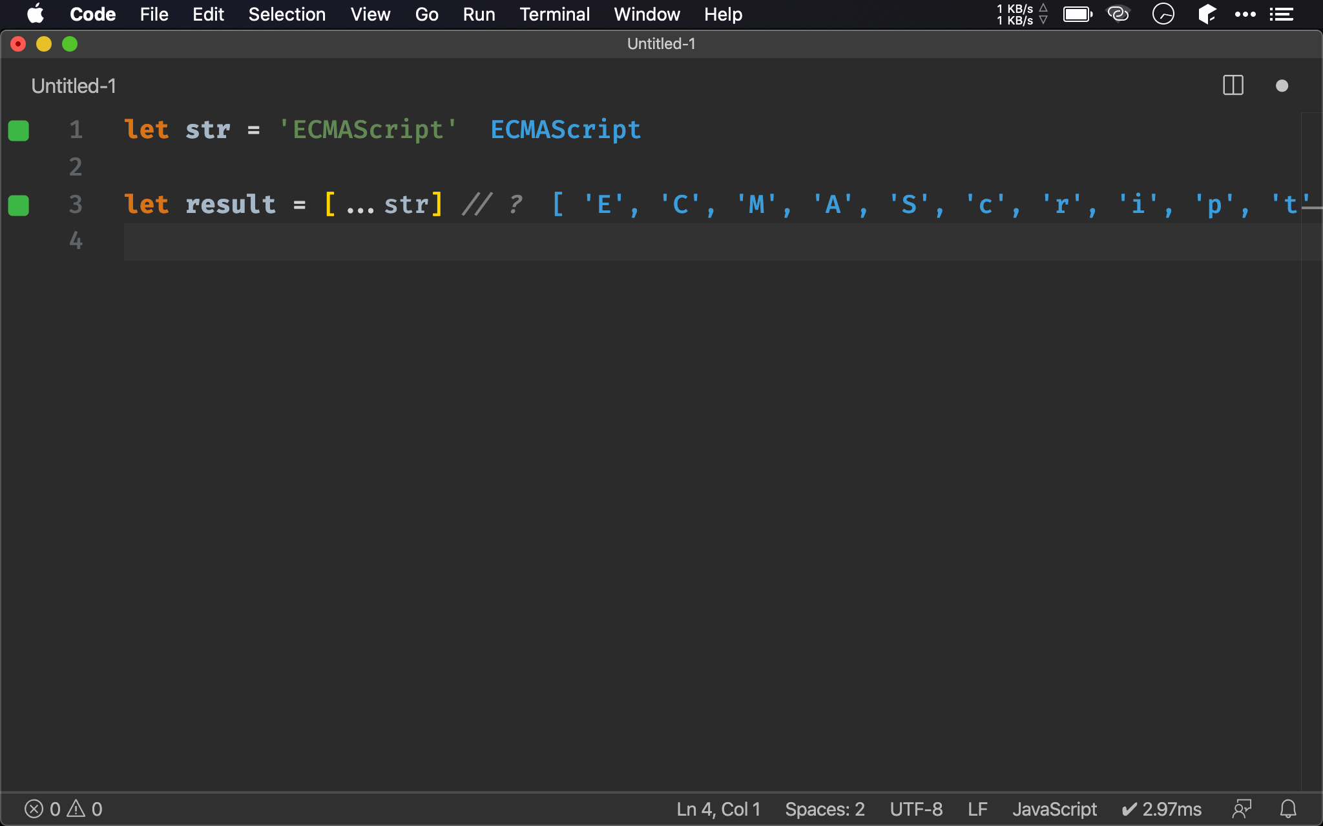Click the feedback icon in status bar
The image size is (1323, 826).
click(1242, 809)
